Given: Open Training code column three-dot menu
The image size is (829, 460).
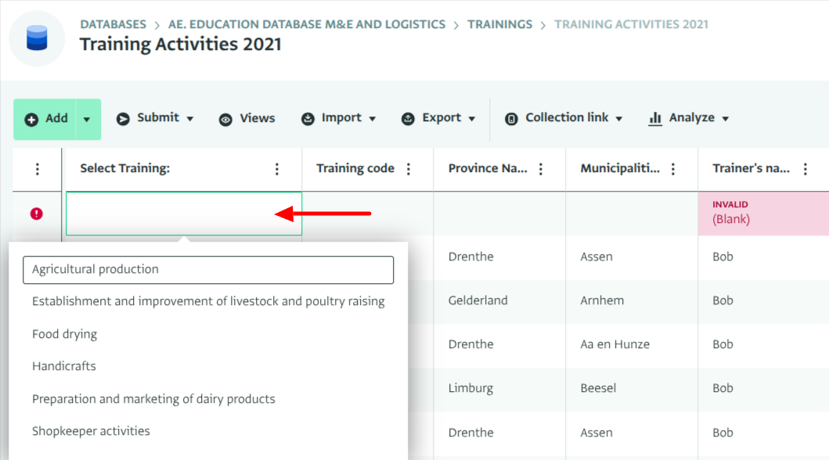Looking at the screenshot, I should (x=408, y=169).
